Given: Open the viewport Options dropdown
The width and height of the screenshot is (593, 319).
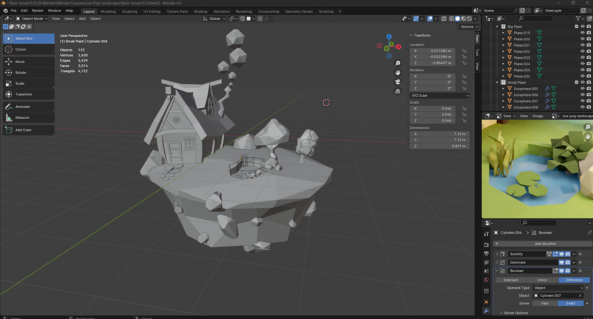Looking at the screenshot, I should [x=469, y=27].
